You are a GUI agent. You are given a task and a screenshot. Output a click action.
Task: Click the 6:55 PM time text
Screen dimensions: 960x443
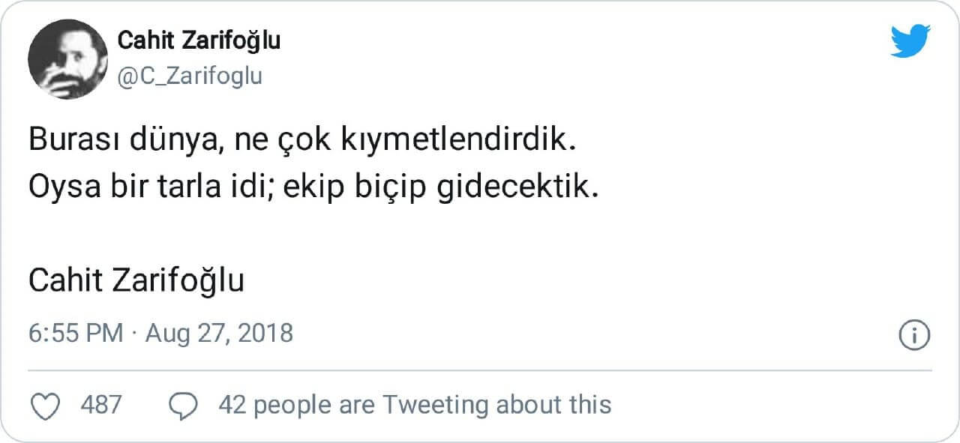point(75,333)
